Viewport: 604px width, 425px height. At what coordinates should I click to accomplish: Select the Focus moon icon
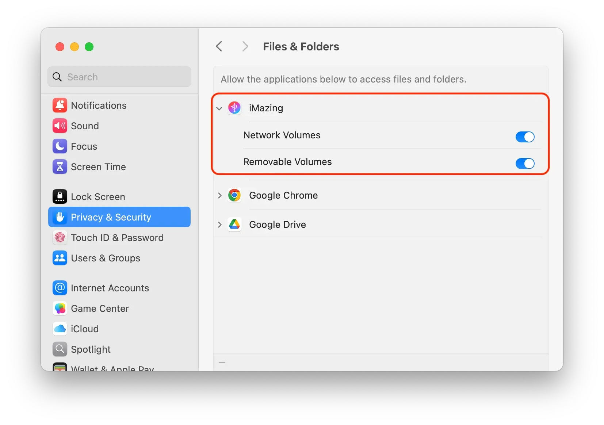click(60, 146)
